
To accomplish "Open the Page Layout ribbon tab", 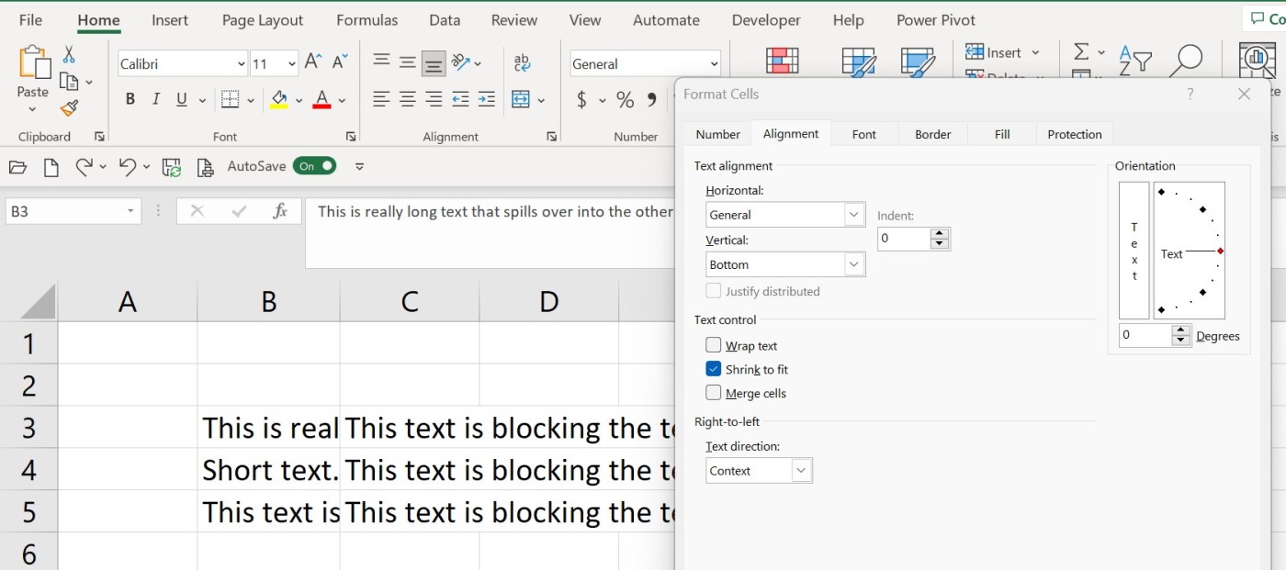I will pyautogui.click(x=263, y=20).
